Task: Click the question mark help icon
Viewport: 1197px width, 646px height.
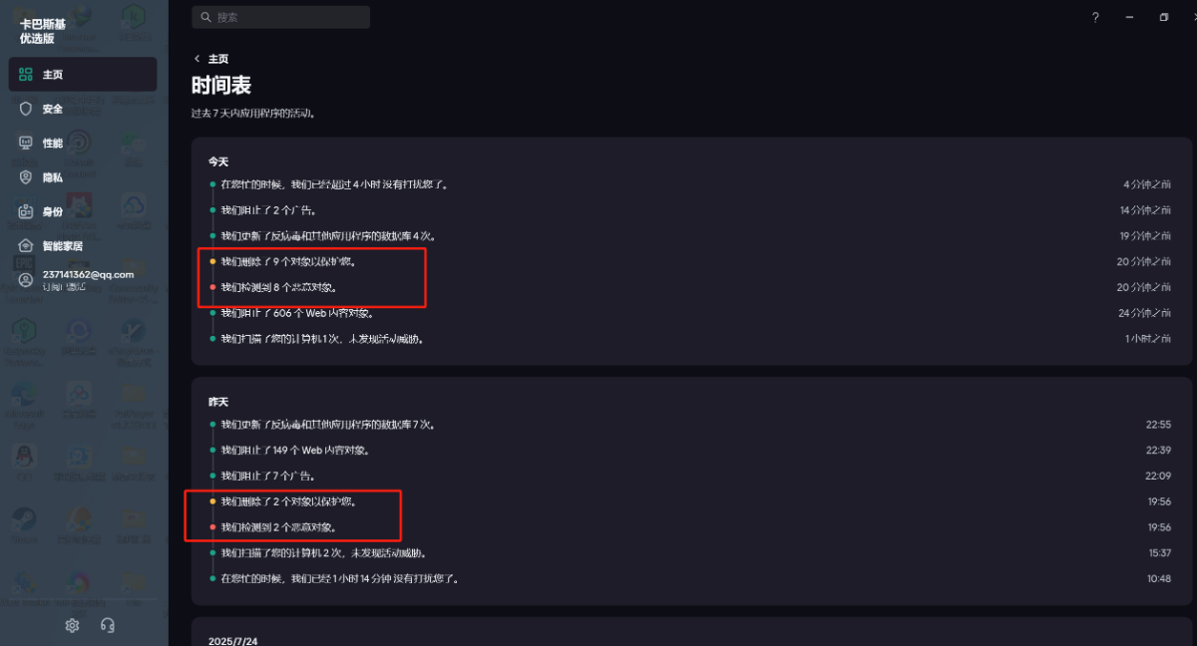Action: (1095, 17)
